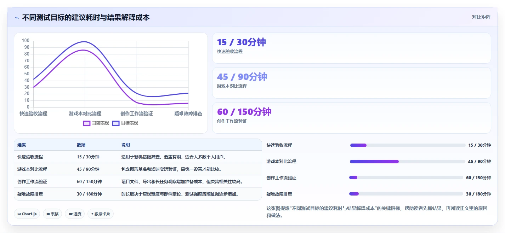
Task: Click table cell 疑难故障排查
Action: pos(30,194)
